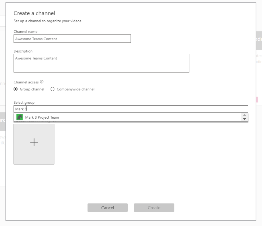Viewport: 262px width, 226px height.
Task: Click the Select group search box
Action: (131, 109)
